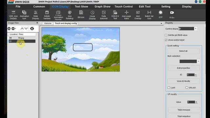Open the Touch Control ribbon tab
This screenshot has width=210, height=118.
[x=124, y=7]
